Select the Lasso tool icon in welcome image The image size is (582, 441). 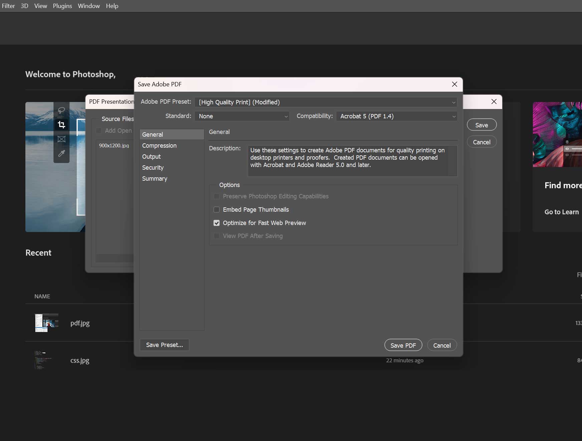[x=61, y=110]
